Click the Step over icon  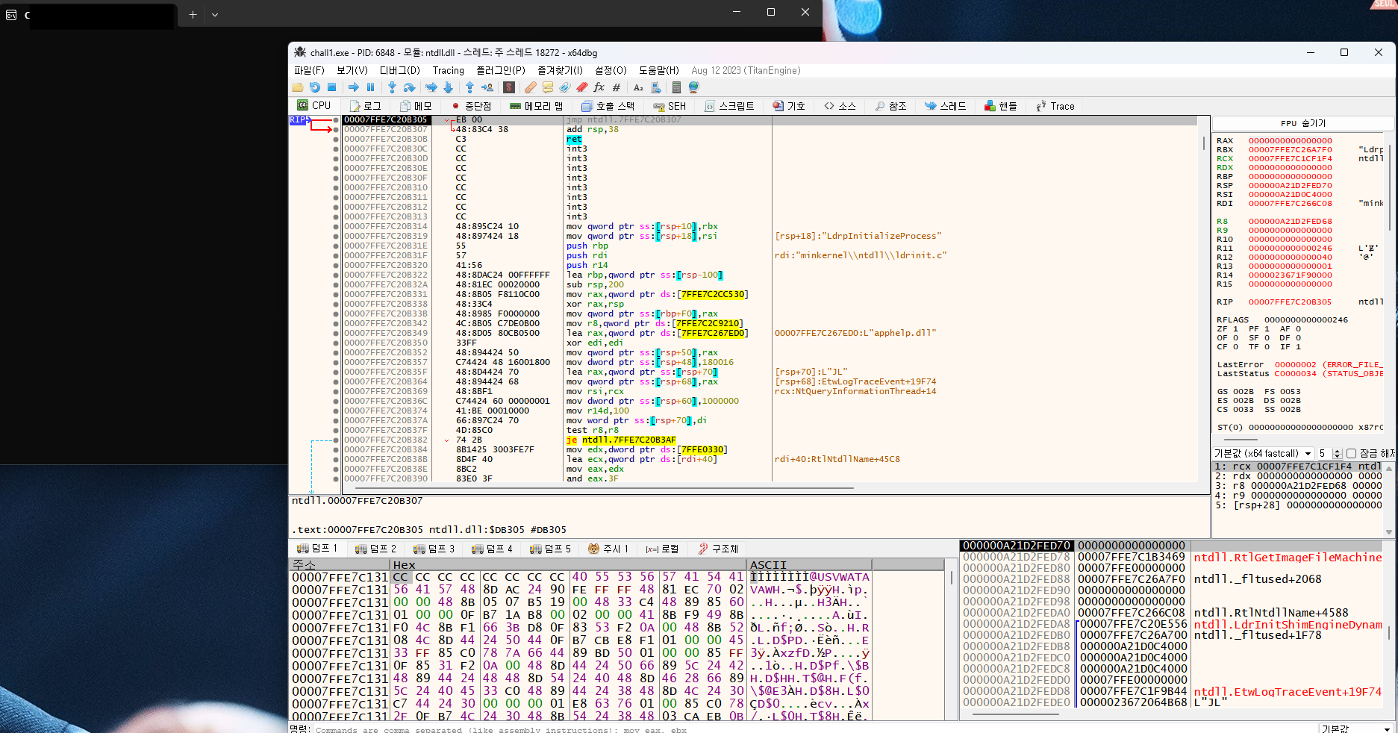pyautogui.click(x=409, y=87)
